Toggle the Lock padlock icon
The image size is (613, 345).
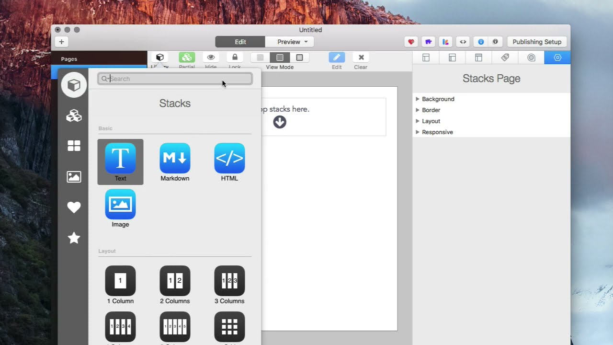pyautogui.click(x=235, y=57)
